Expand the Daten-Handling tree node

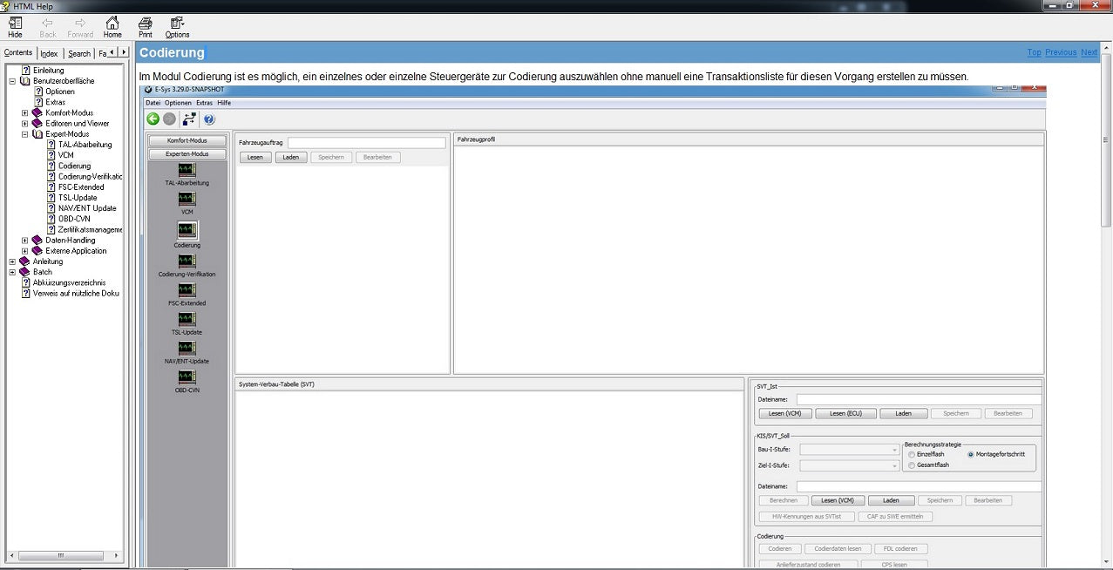(x=24, y=240)
